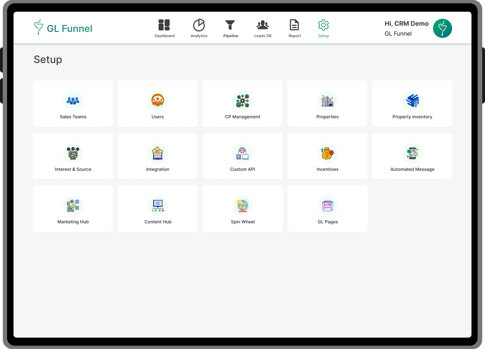
Task: Click the Incentives card label
Action: tap(327, 169)
